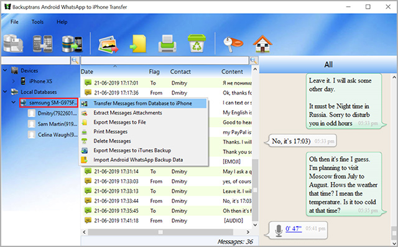The width and height of the screenshot is (398, 247).
Task: Click the database-to-phone transfer toolbar icon
Action: click(x=72, y=44)
